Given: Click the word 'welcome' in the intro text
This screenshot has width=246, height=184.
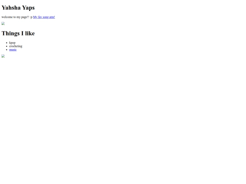Looking at the screenshot, I should [x=7, y=17].
